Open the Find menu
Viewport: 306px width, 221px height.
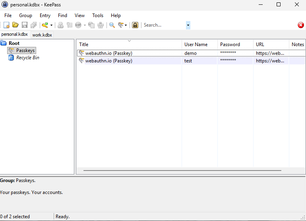point(62,16)
